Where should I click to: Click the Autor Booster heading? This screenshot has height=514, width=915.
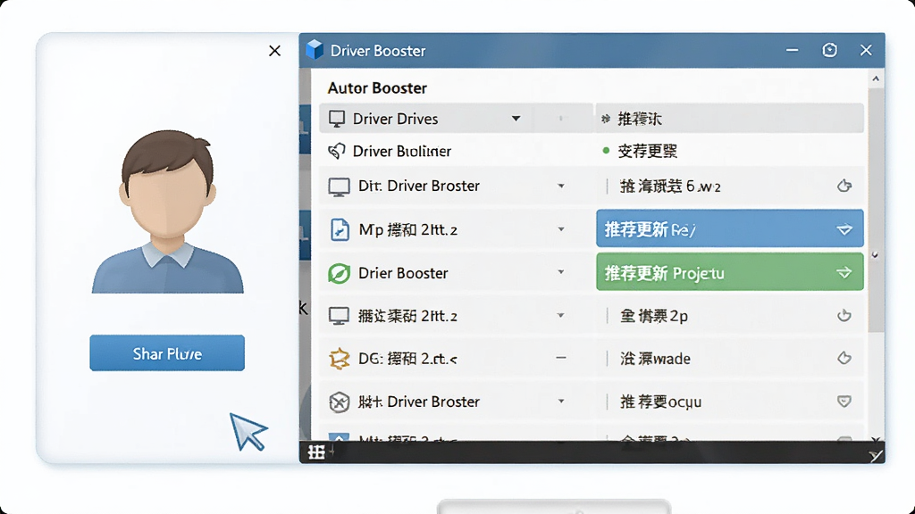(377, 88)
